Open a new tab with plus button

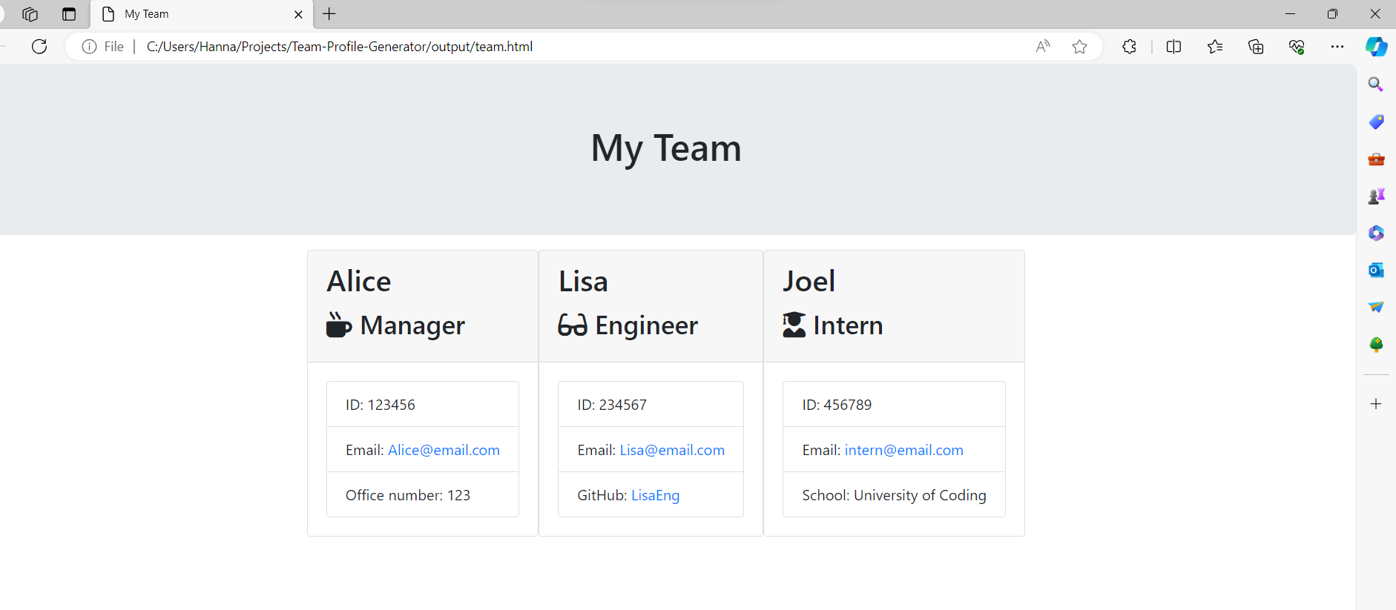(329, 14)
